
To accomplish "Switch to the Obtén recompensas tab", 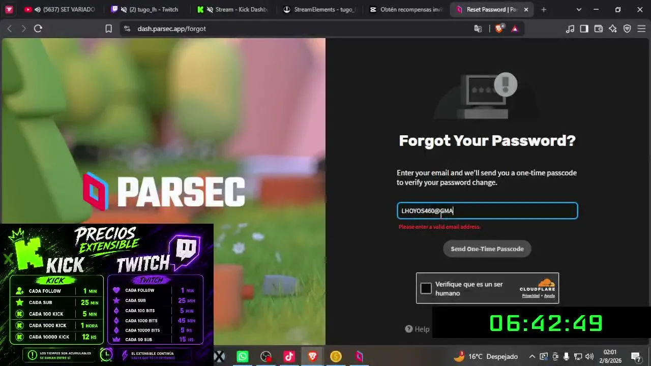I will 405,10.
